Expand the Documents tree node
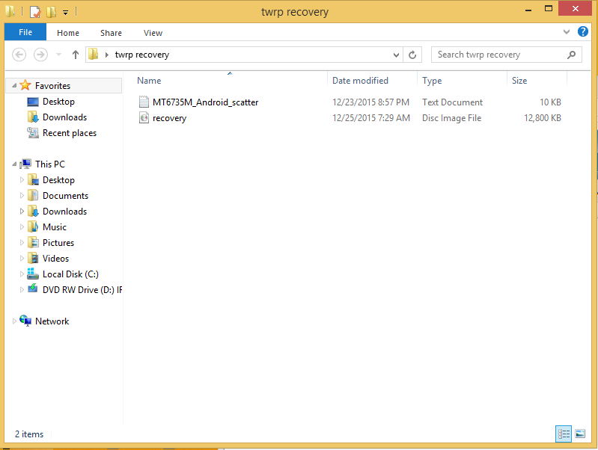The width and height of the screenshot is (598, 450). pos(22,196)
